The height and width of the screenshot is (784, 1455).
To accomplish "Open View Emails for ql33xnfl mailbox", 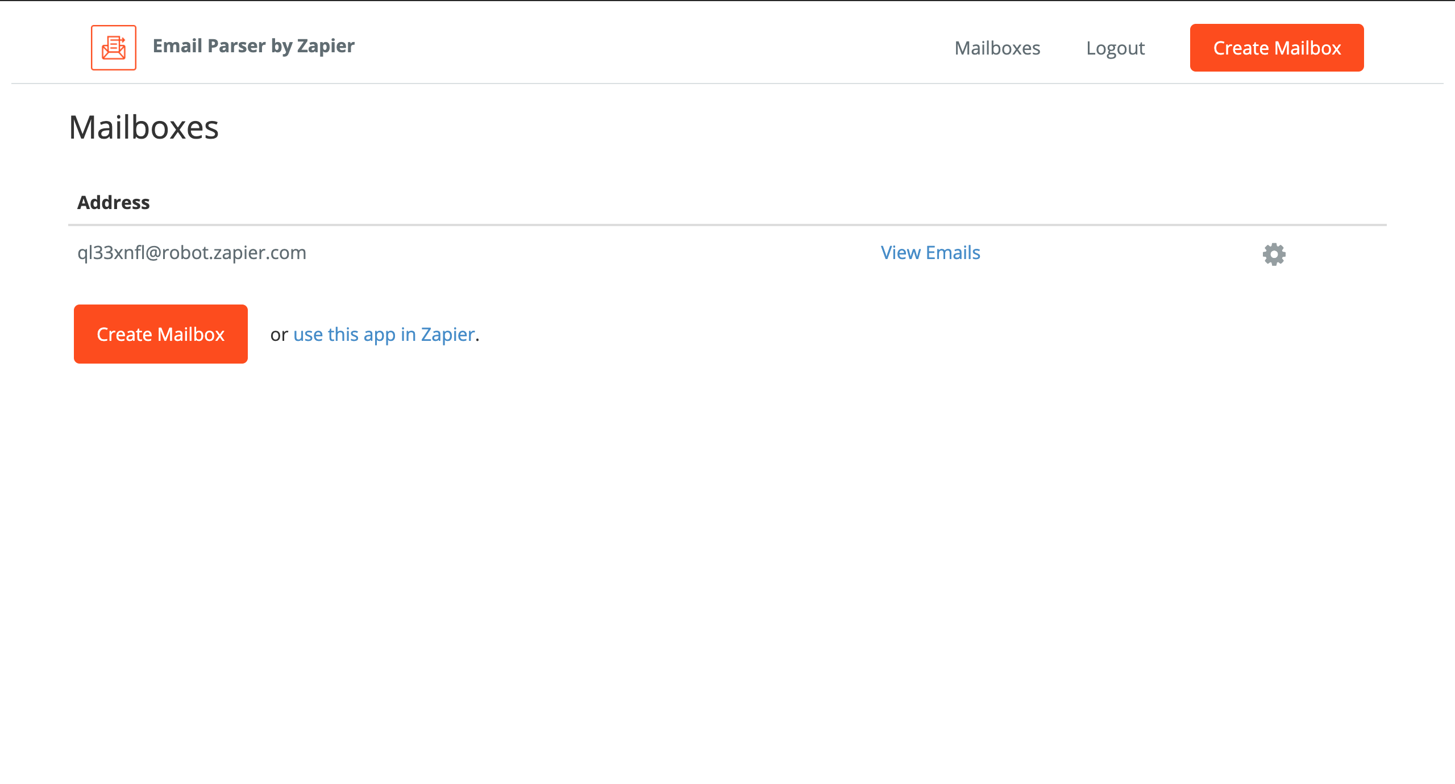I will pos(930,253).
